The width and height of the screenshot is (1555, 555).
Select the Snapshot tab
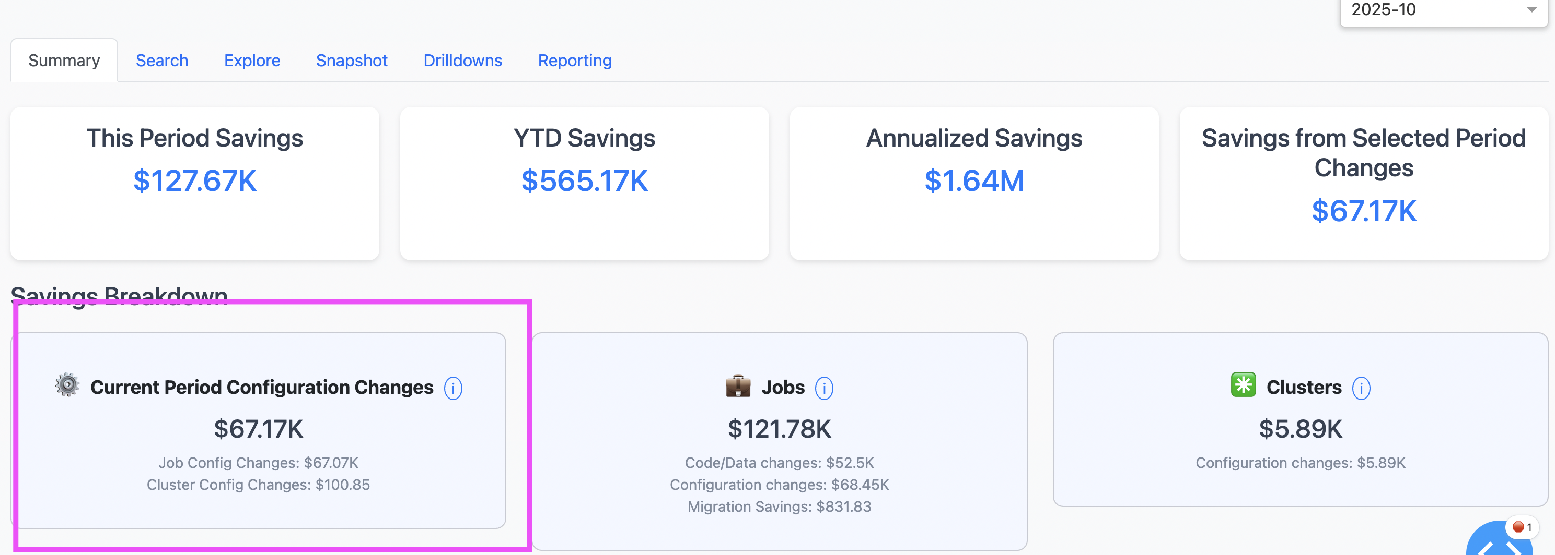pyautogui.click(x=351, y=61)
